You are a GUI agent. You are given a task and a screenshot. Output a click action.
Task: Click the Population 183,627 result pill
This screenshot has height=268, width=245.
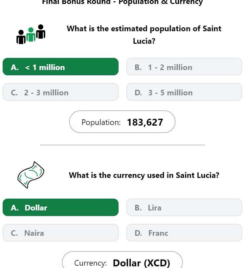[122, 122]
